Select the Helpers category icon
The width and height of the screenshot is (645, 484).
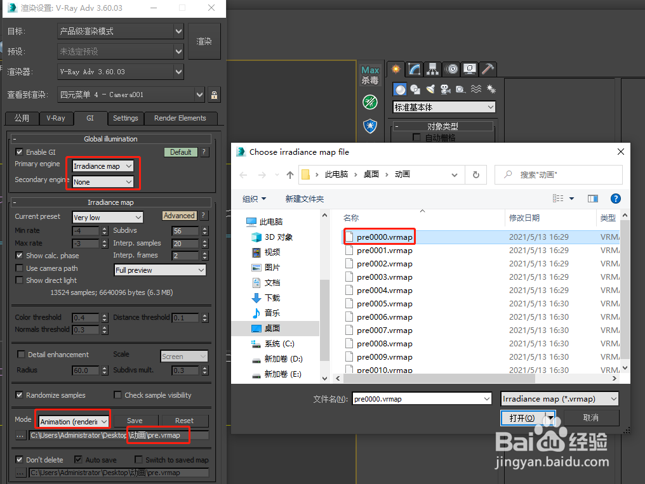pyautogui.click(x=460, y=89)
